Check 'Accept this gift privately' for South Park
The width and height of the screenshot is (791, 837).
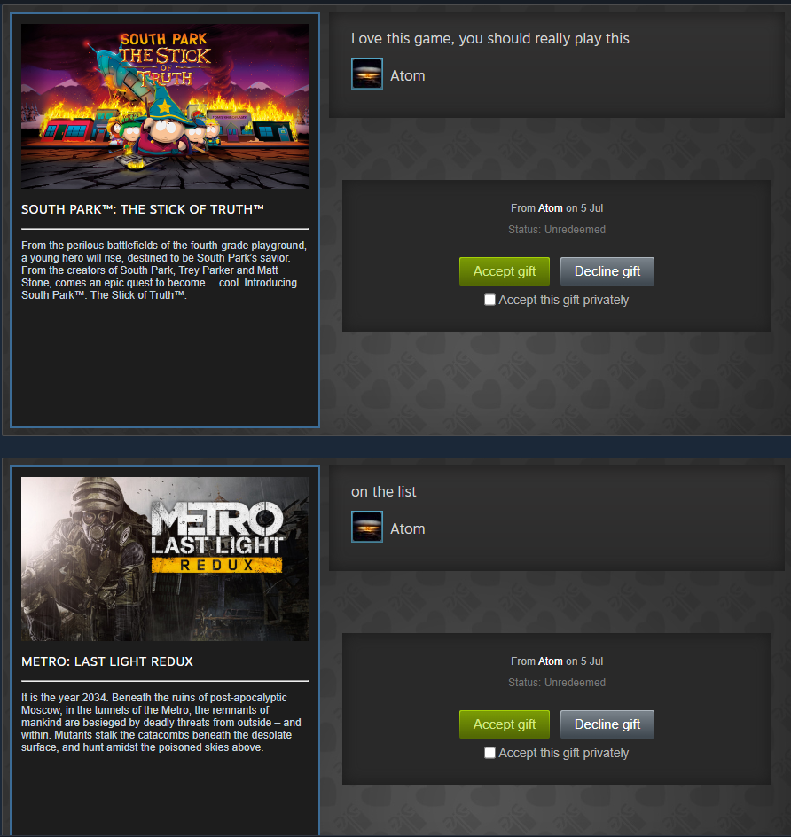489,300
